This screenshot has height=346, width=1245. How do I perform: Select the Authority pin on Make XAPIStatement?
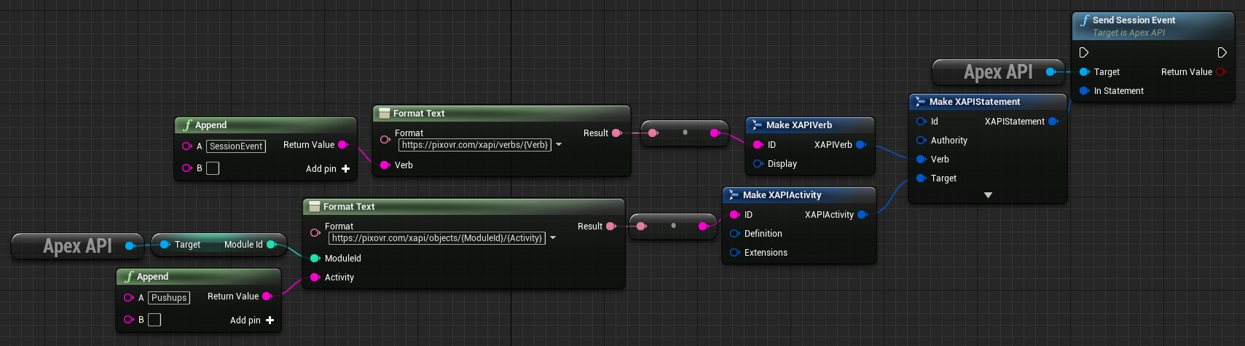(922, 141)
